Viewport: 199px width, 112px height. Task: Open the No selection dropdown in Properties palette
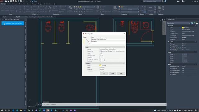(178, 23)
